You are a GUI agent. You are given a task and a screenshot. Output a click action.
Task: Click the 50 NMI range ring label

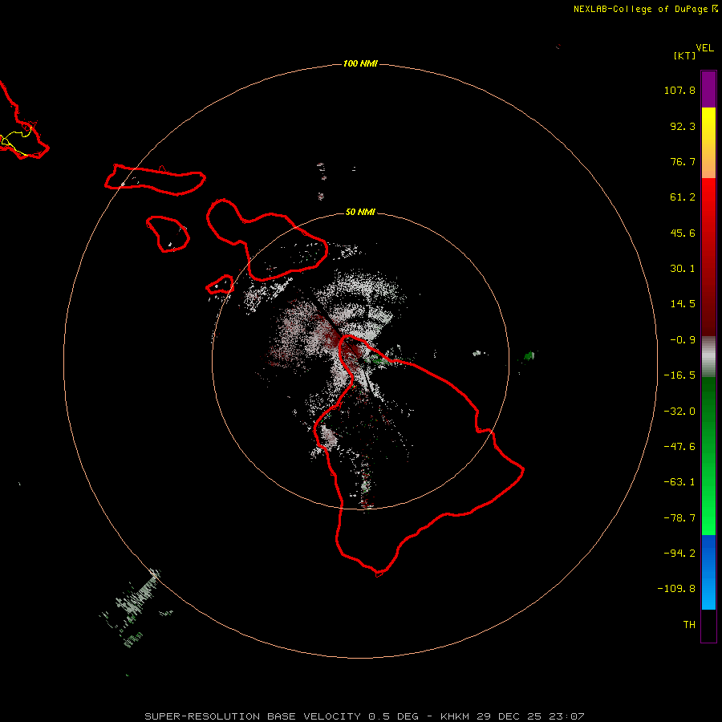pos(360,212)
